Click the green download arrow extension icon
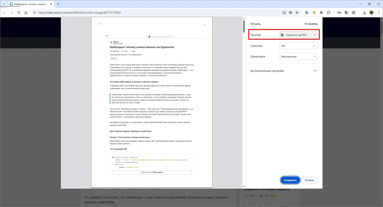This screenshot has width=383, height=207. coord(314,12)
